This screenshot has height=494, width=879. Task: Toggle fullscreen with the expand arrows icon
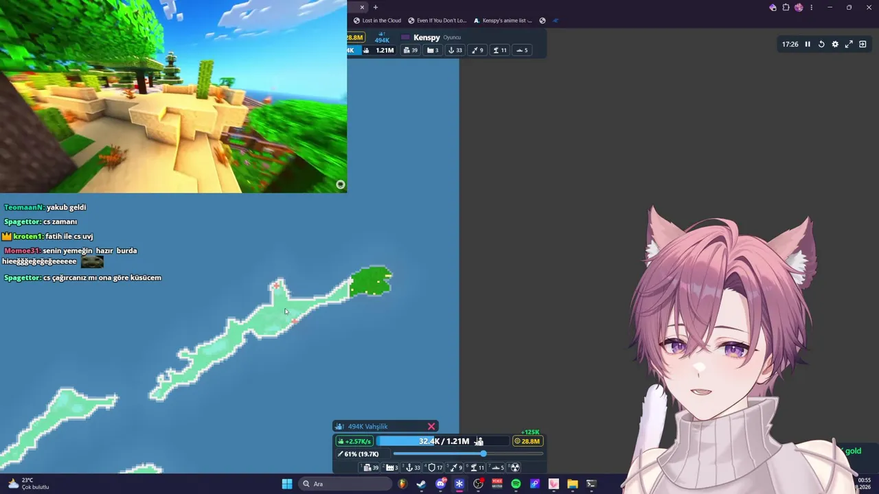[x=849, y=44]
